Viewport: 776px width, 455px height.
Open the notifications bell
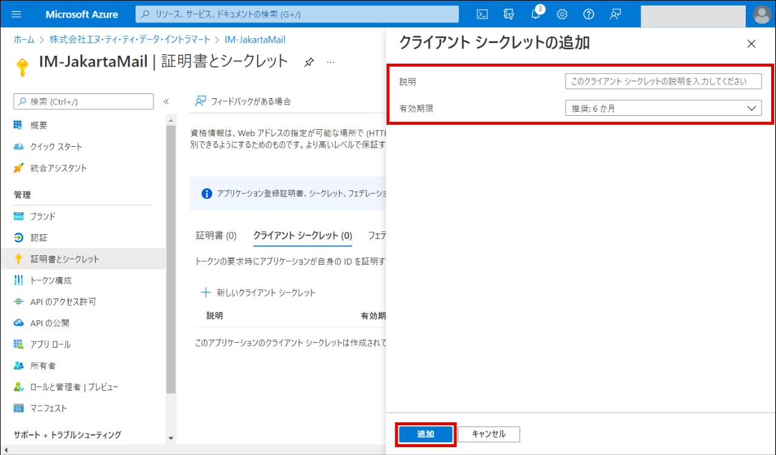tap(536, 14)
